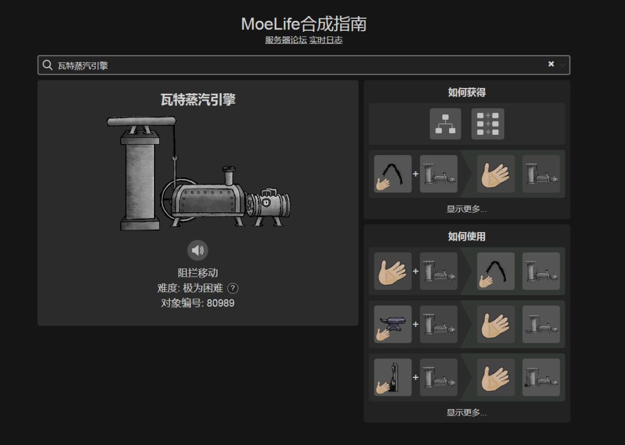Screen dimensions: 625x445
Task: Click the engine target in first 如何使用 row
Action: (x=439, y=271)
